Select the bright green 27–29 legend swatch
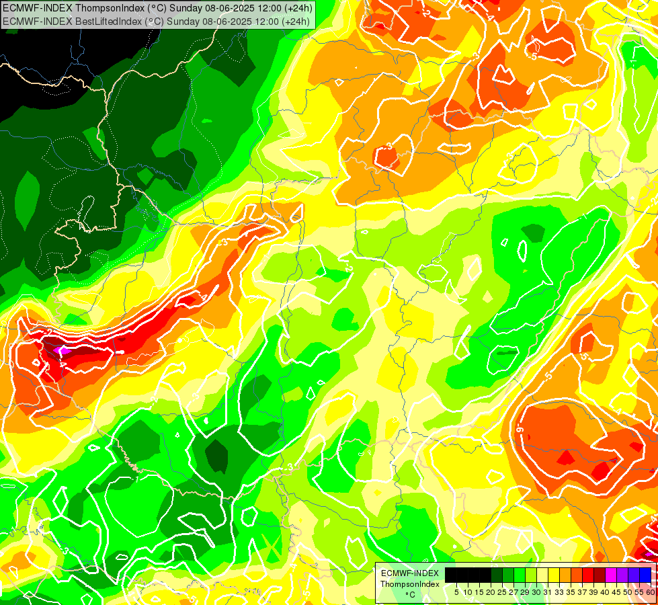The width and height of the screenshot is (658, 605). click(x=520, y=575)
